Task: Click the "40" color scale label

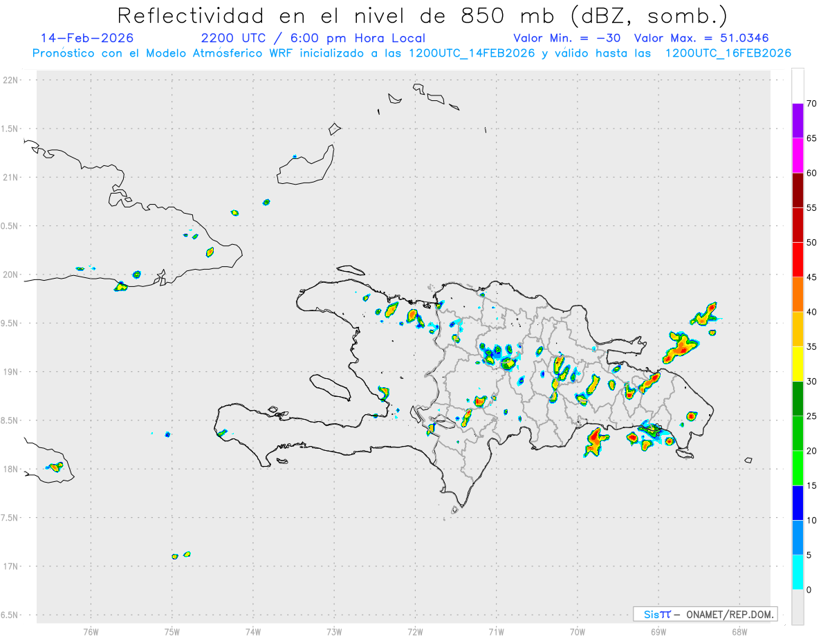Action: 811,312
